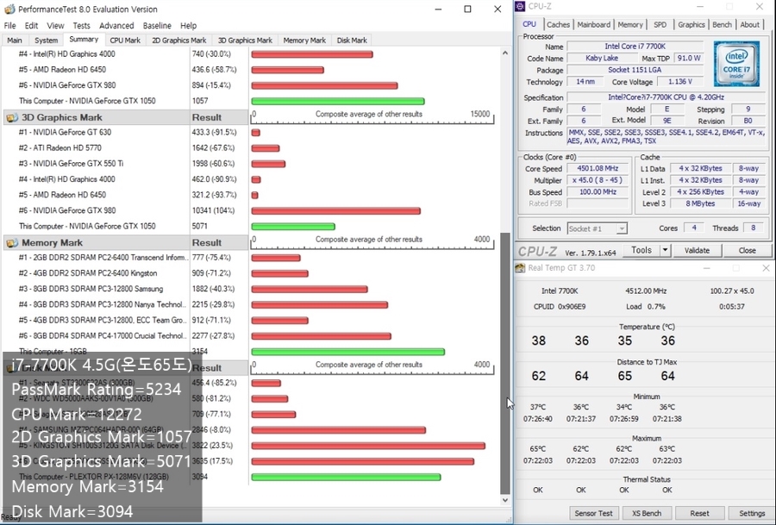This screenshot has height=525, width=776.
Task: Open the Caches tab in CPU-Z
Action: pos(558,24)
